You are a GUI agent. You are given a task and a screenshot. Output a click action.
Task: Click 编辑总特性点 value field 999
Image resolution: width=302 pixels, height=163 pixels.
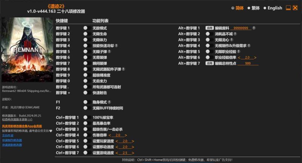pos(248,63)
